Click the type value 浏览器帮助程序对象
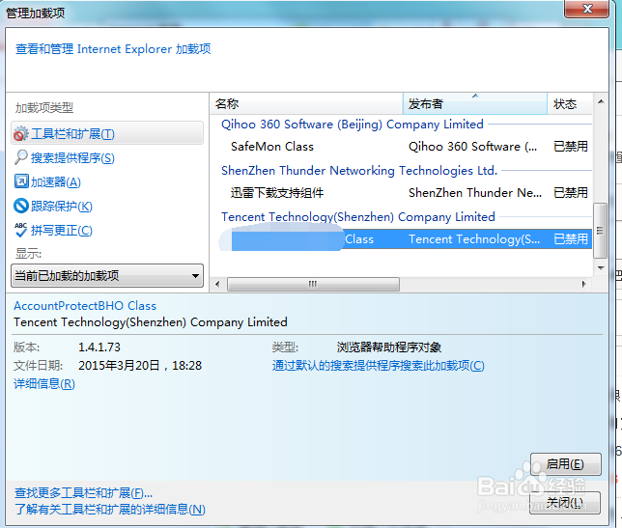 (x=388, y=347)
